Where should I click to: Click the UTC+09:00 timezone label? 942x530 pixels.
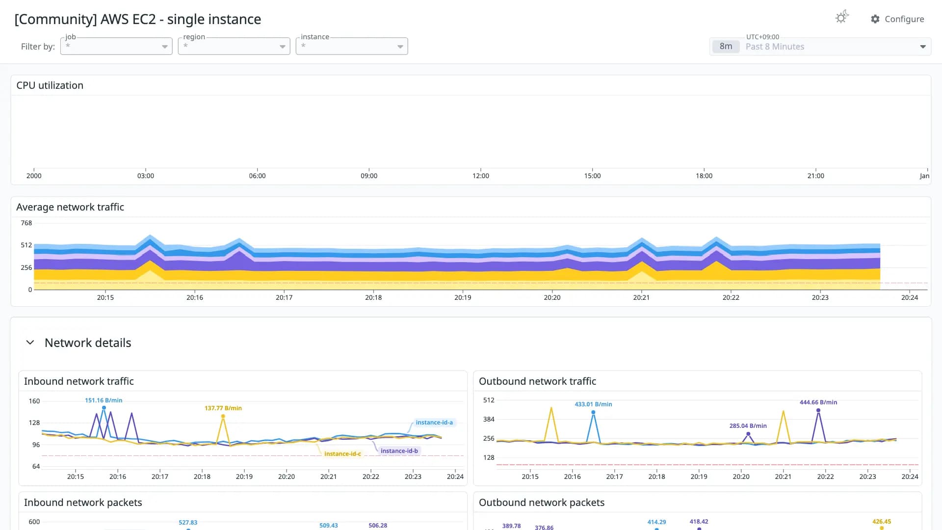[x=762, y=37]
